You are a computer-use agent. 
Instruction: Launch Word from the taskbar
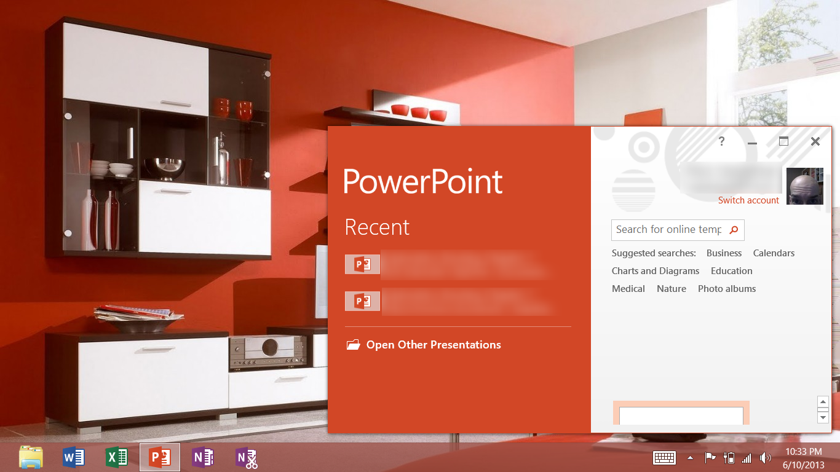[x=74, y=458]
